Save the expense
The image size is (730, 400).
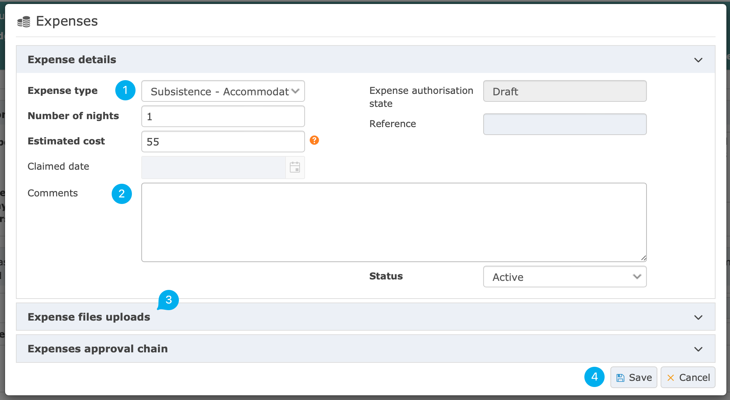(634, 378)
